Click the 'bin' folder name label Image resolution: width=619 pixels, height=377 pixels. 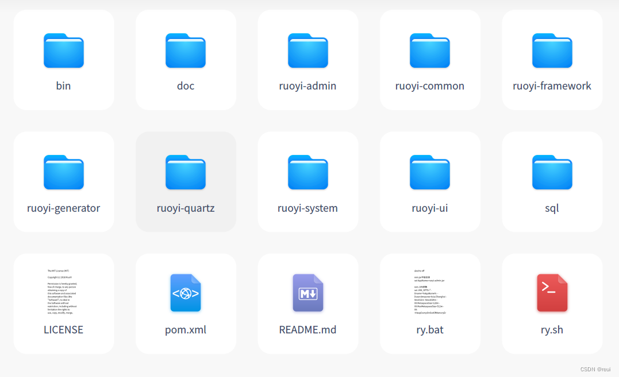click(64, 86)
